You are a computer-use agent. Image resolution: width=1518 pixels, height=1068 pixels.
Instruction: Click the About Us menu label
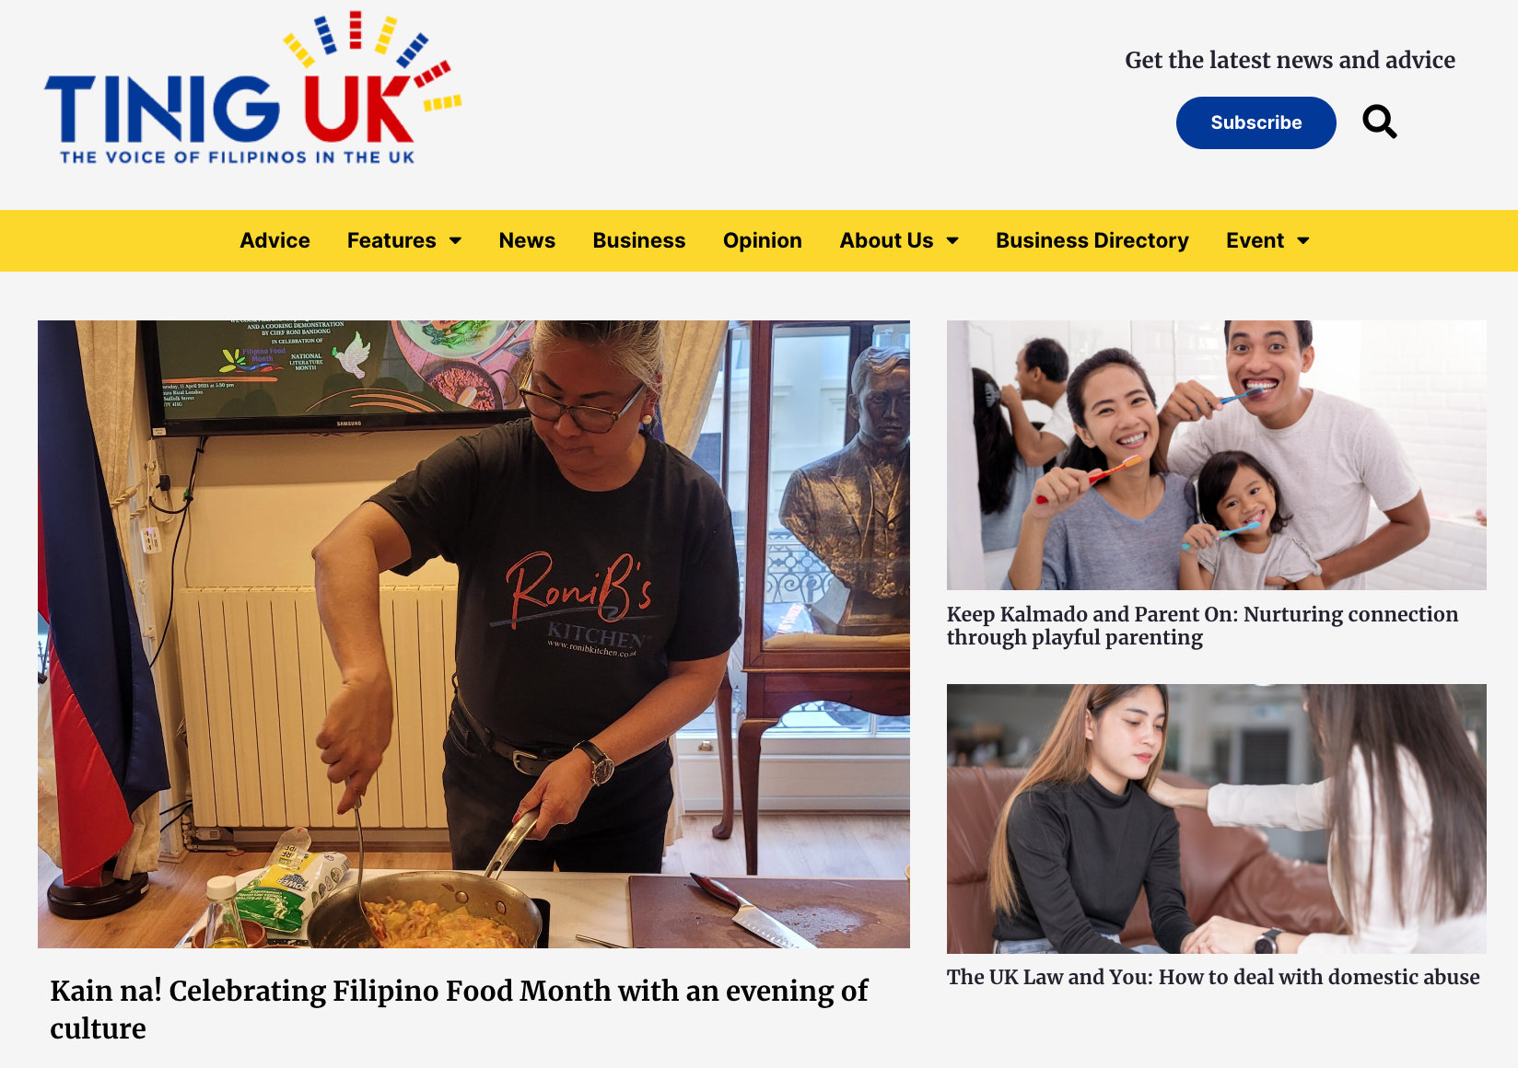tap(886, 240)
